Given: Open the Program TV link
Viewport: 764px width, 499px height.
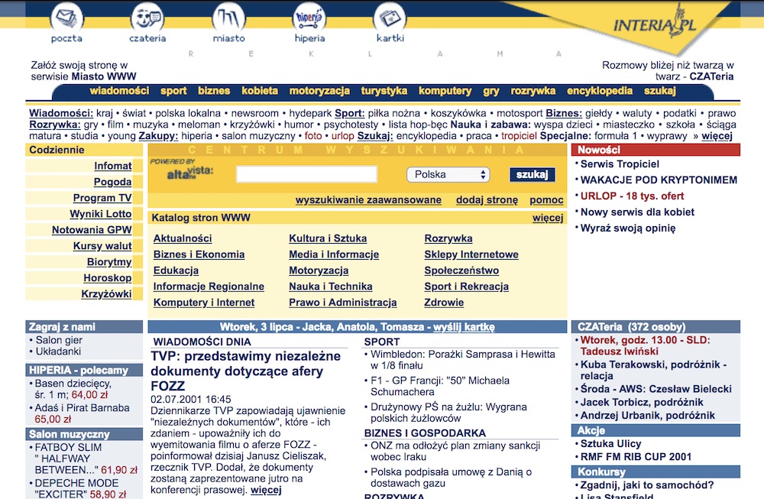Looking at the screenshot, I should [x=102, y=198].
